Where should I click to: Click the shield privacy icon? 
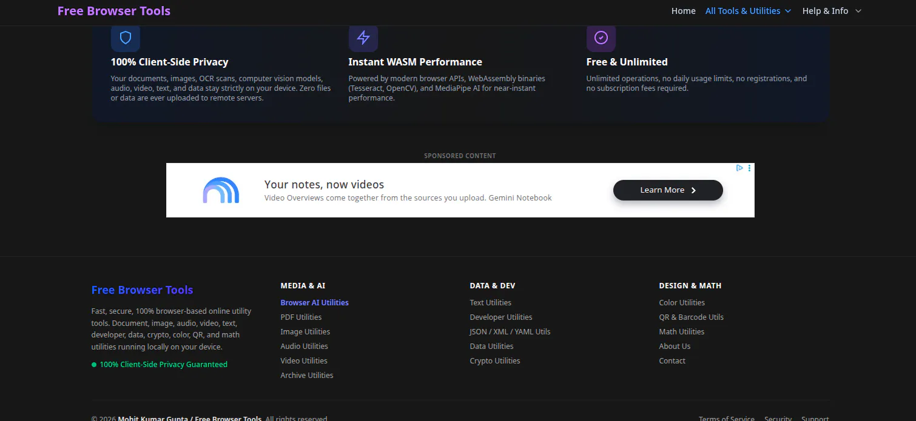click(x=126, y=38)
